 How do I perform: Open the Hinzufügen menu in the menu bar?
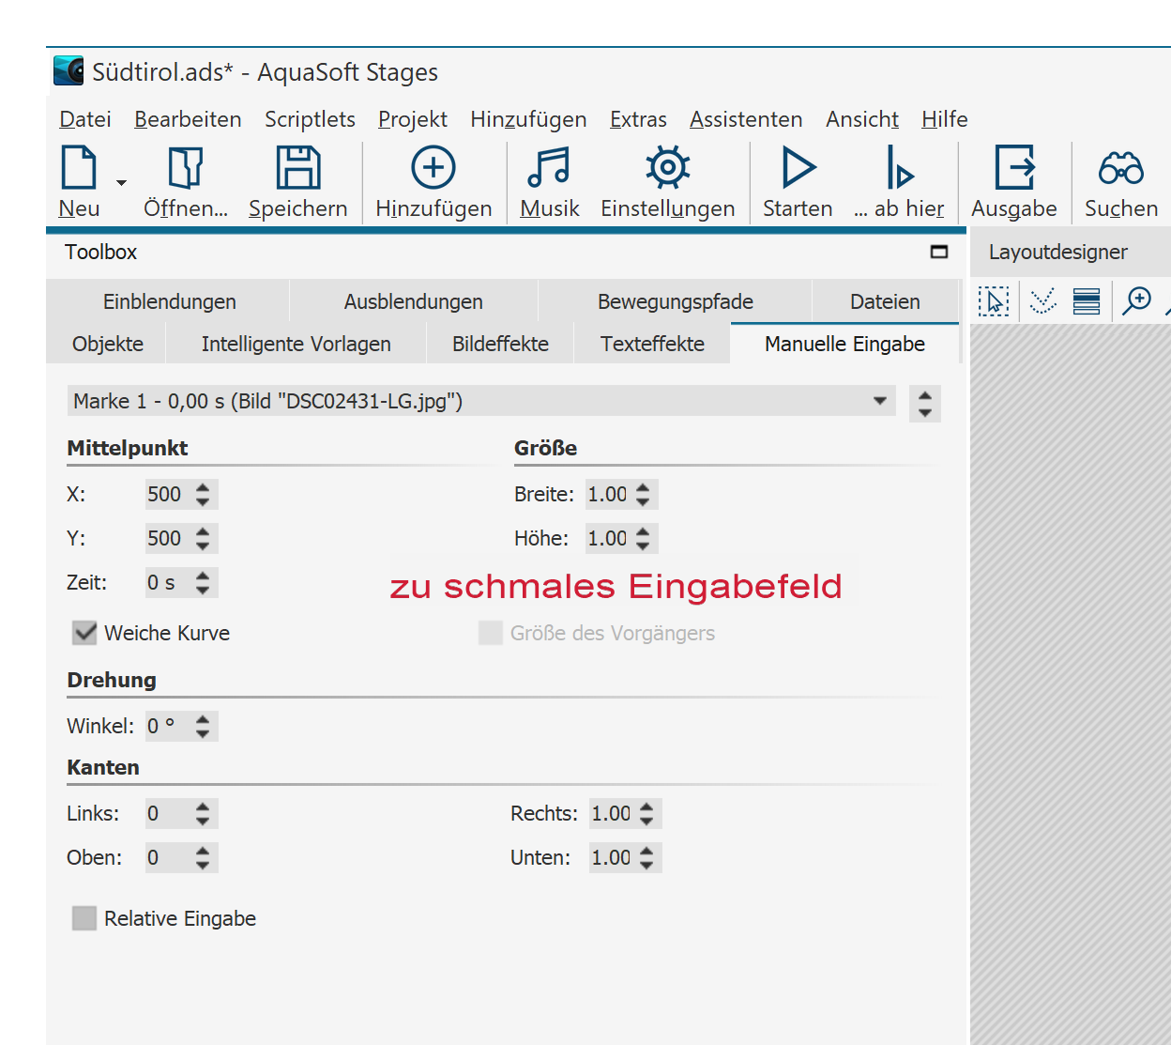pyautogui.click(x=528, y=119)
